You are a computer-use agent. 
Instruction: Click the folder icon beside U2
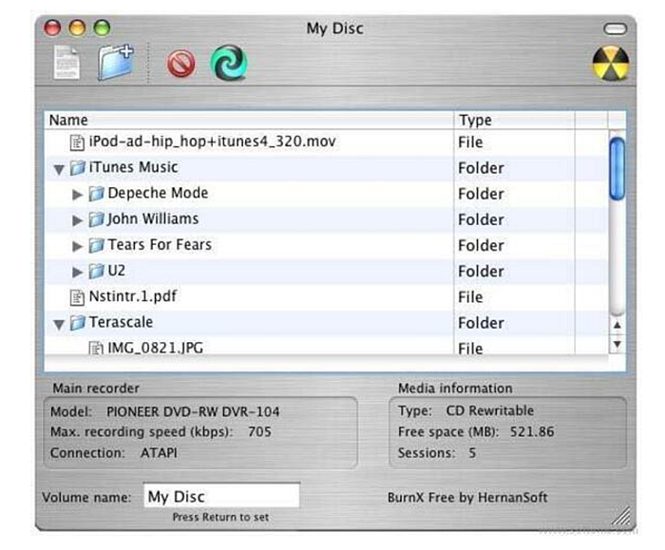(x=96, y=272)
